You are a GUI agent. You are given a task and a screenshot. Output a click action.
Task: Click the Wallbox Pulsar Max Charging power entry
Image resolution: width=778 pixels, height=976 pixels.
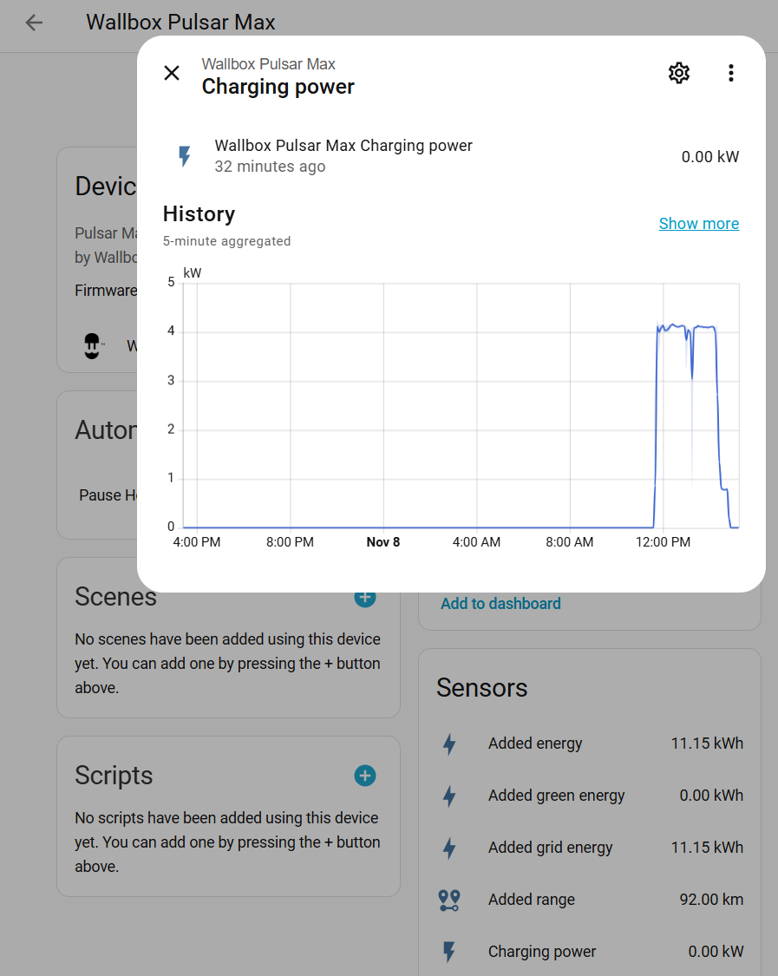[343, 146]
